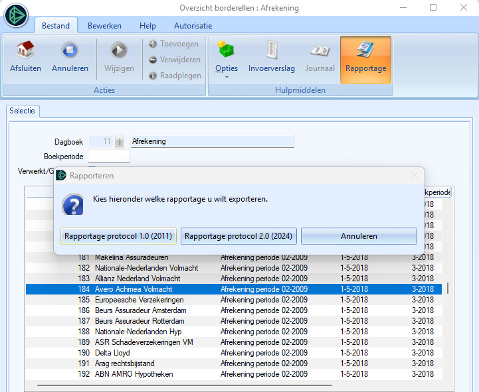
Task: Select row 189 ASR Schadeverzekeringen VM
Action: pos(234,342)
